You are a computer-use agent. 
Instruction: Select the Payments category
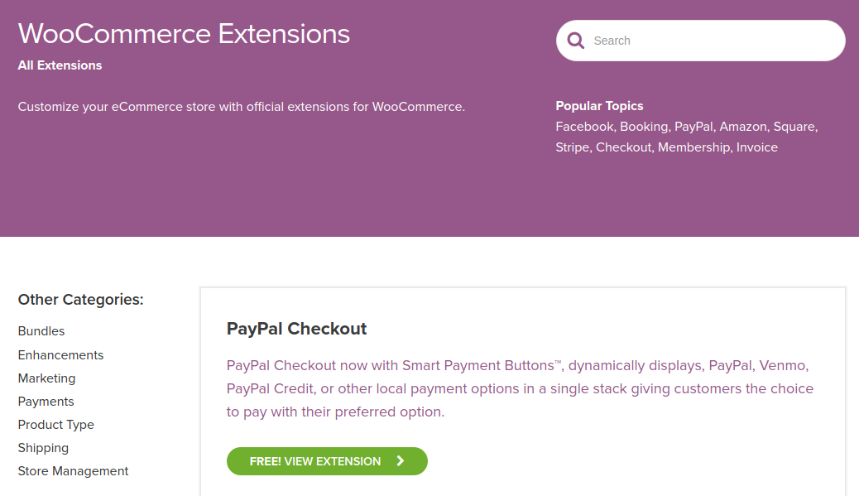coord(46,401)
